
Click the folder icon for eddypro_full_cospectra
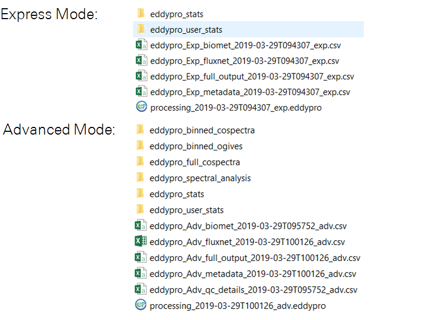coord(141,161)
